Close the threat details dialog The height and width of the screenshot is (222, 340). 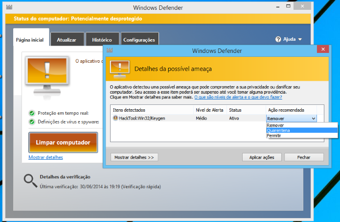(323, 49)
